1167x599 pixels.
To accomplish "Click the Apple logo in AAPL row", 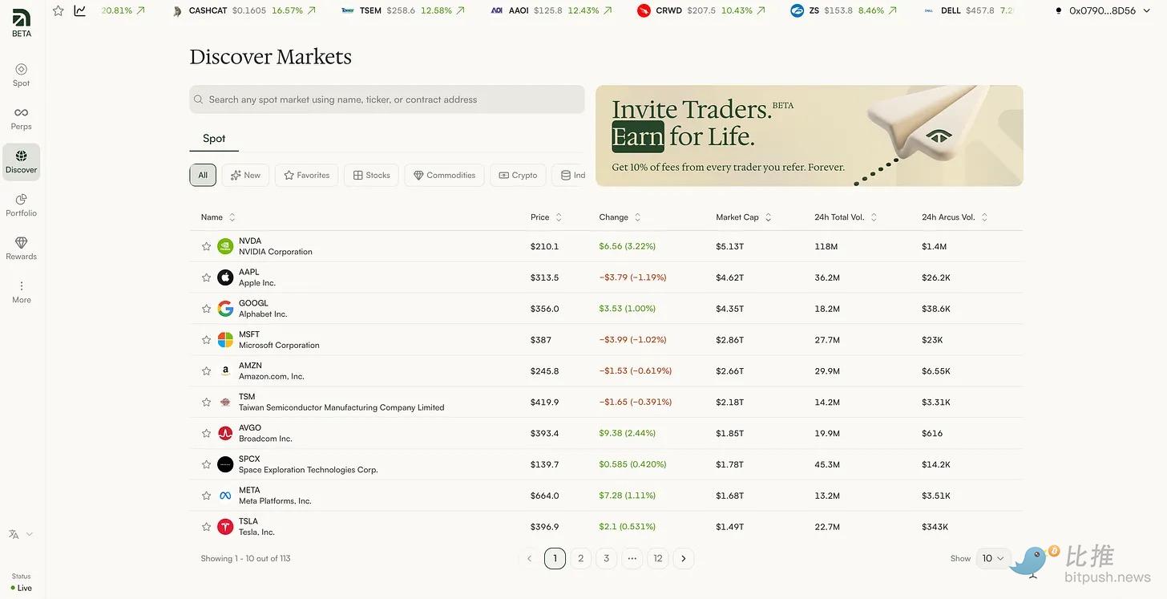I will tap(225, 277).
